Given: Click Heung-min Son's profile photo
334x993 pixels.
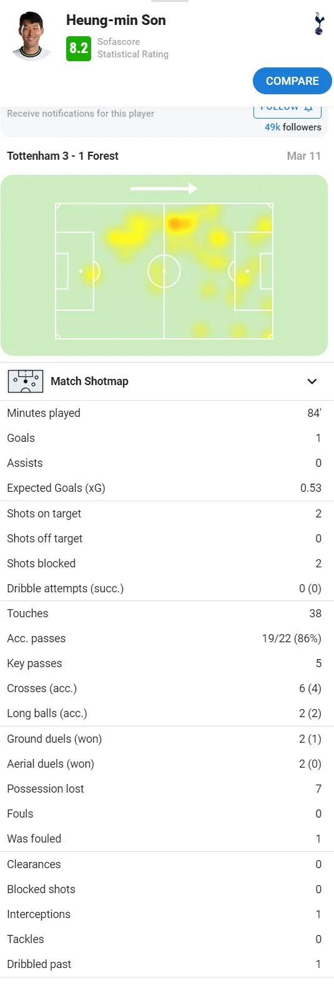Looking at the screenshot, I should click(x=32, y=36).
